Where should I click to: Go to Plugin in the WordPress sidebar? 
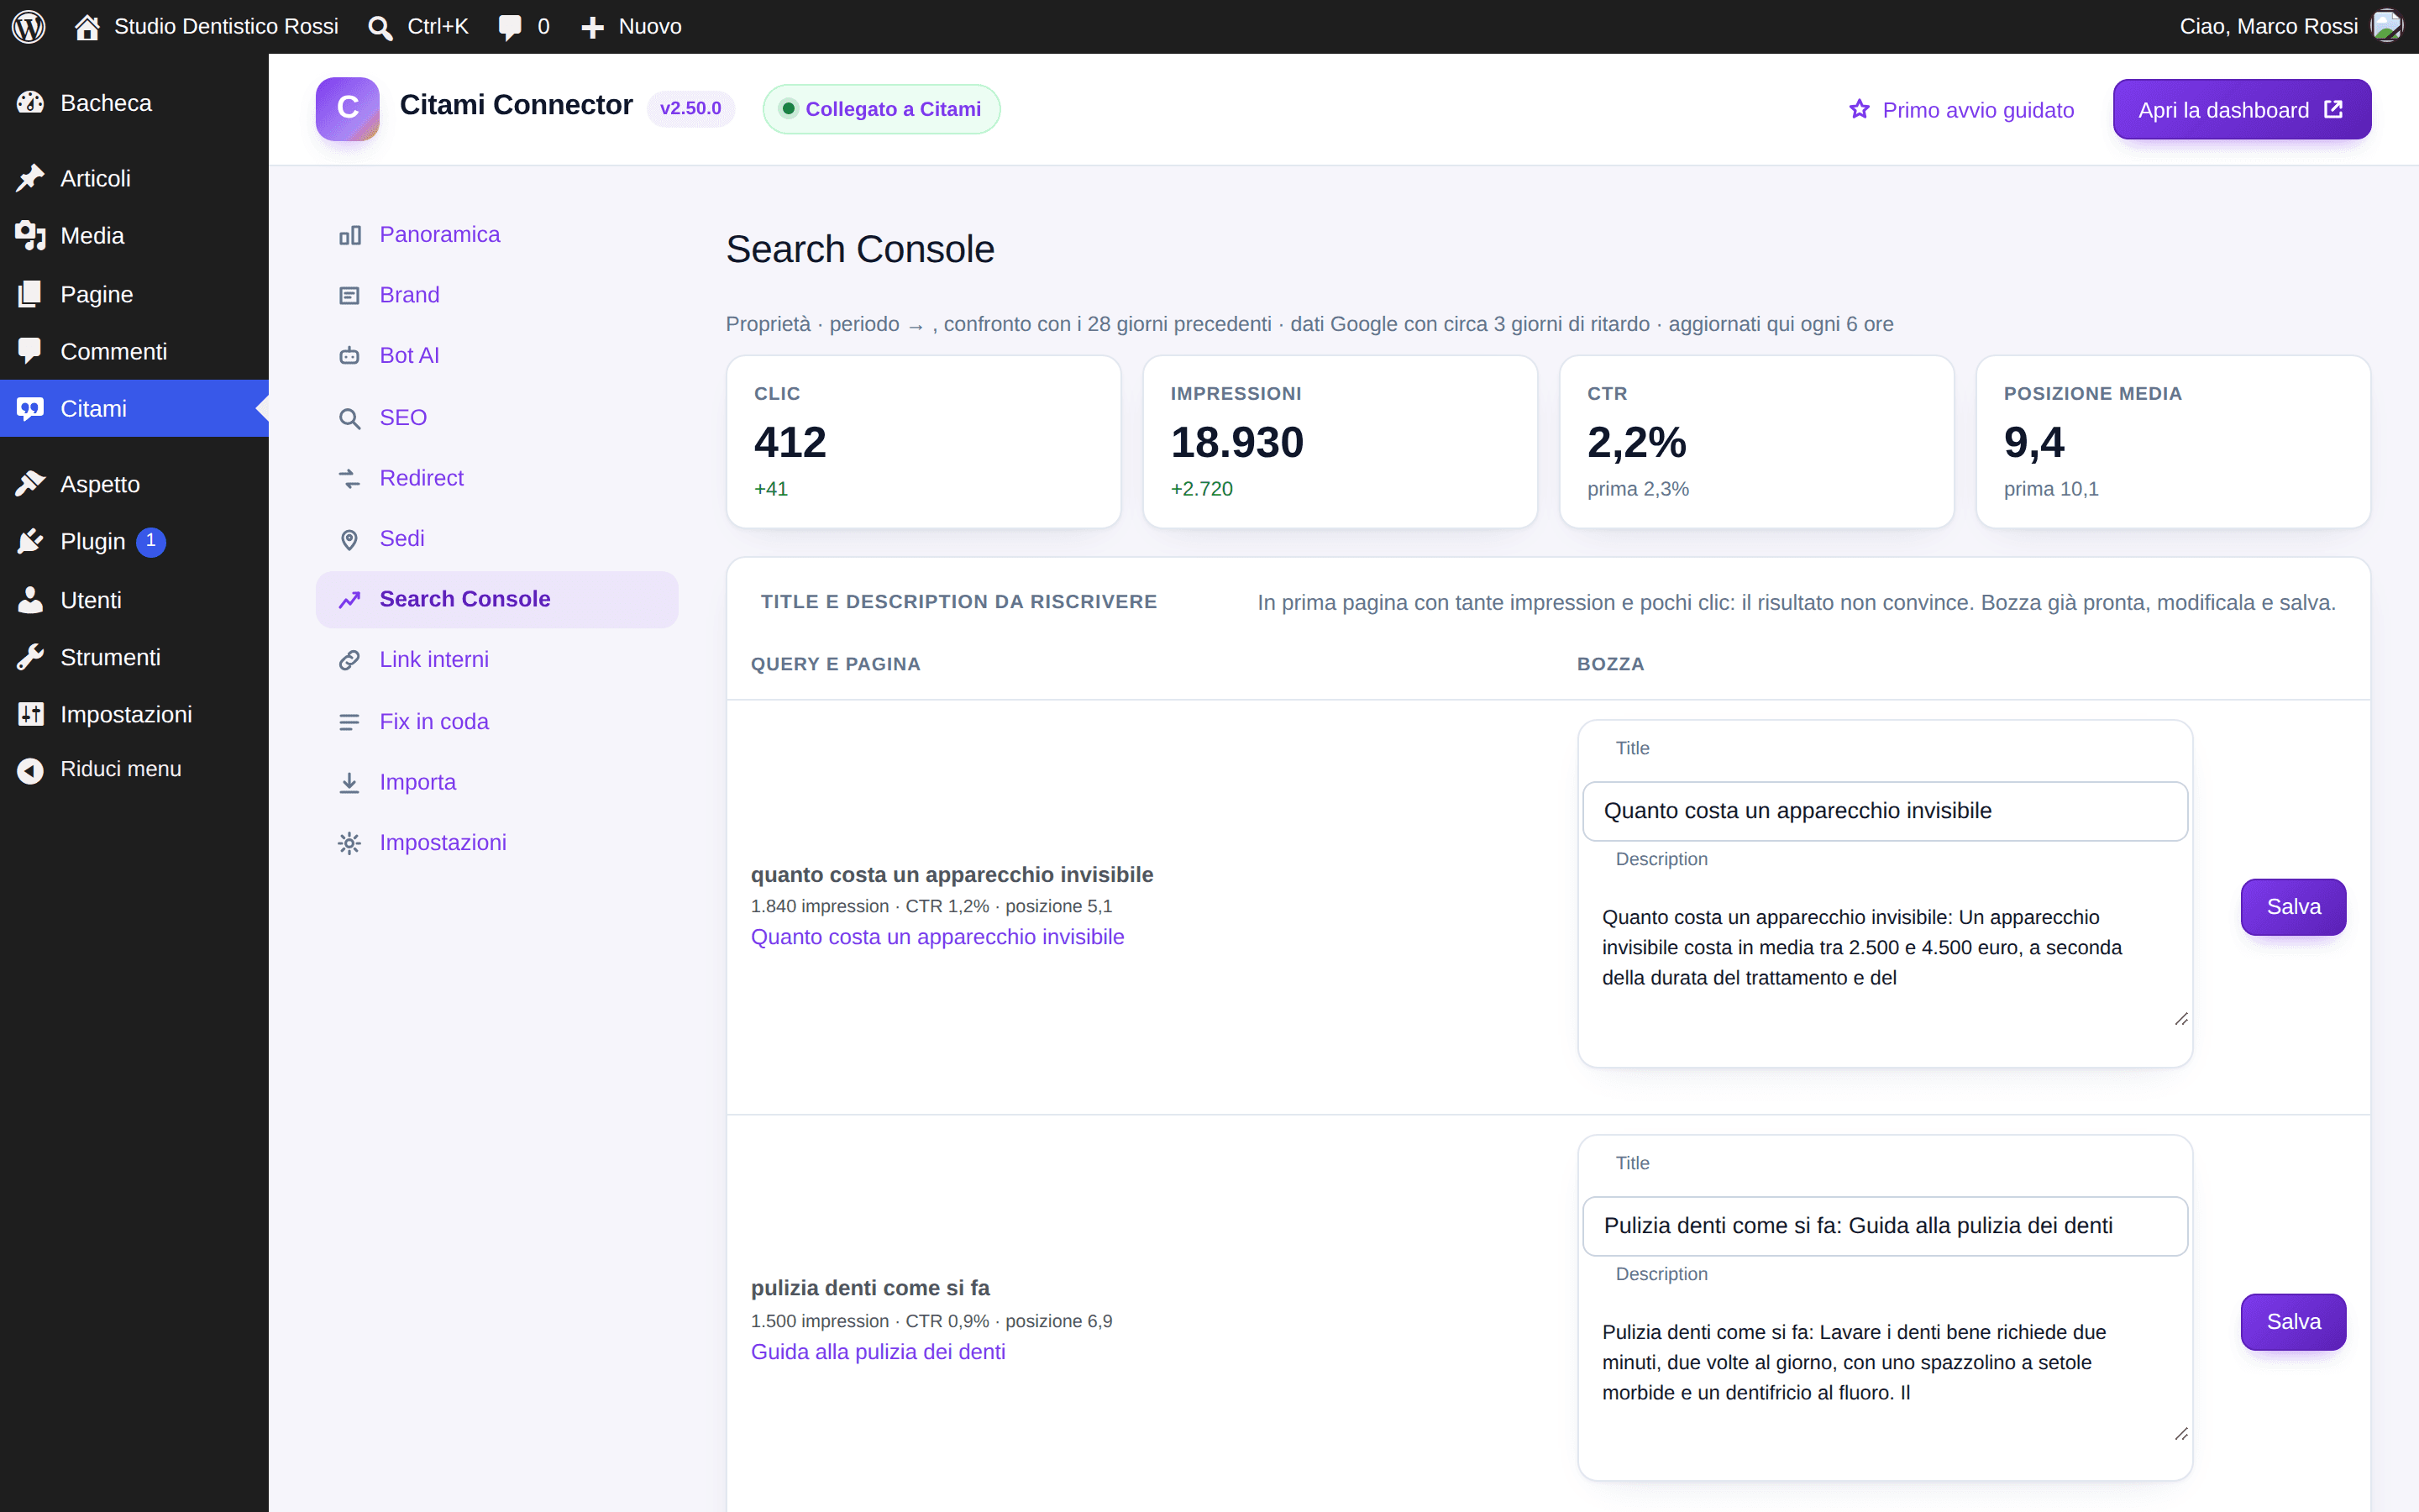click(134, 541)
